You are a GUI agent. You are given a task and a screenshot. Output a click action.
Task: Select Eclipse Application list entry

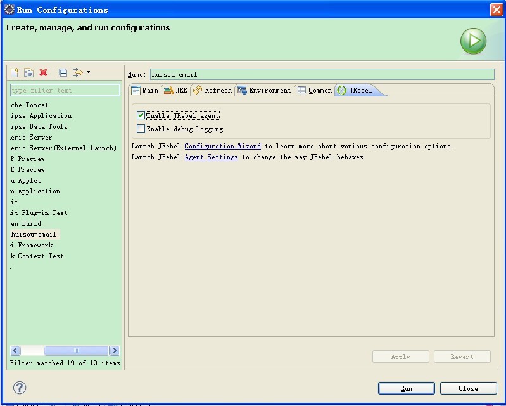click(41, 115)
